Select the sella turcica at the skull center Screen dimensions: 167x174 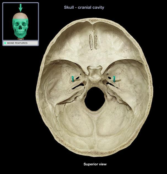point(95,73)
